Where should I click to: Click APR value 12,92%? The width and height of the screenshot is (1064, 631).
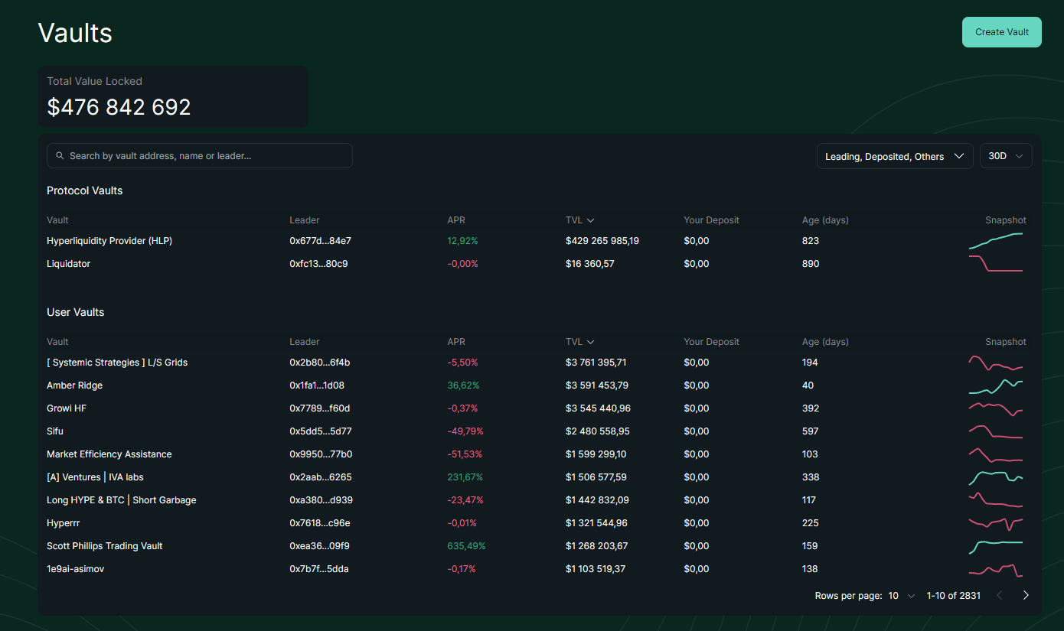click(462, 241)
